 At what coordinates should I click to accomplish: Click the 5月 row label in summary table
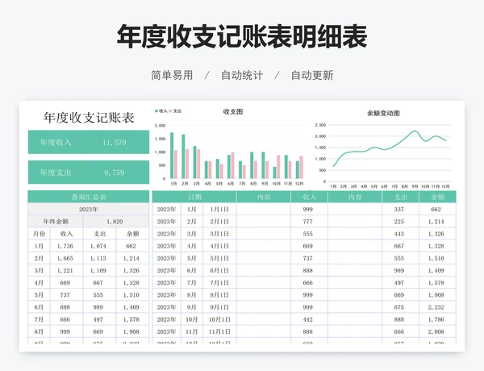point(39,295)
